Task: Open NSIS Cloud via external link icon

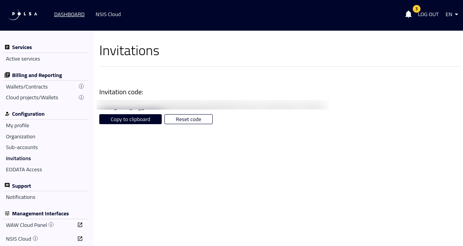Action: pos(80,238)
